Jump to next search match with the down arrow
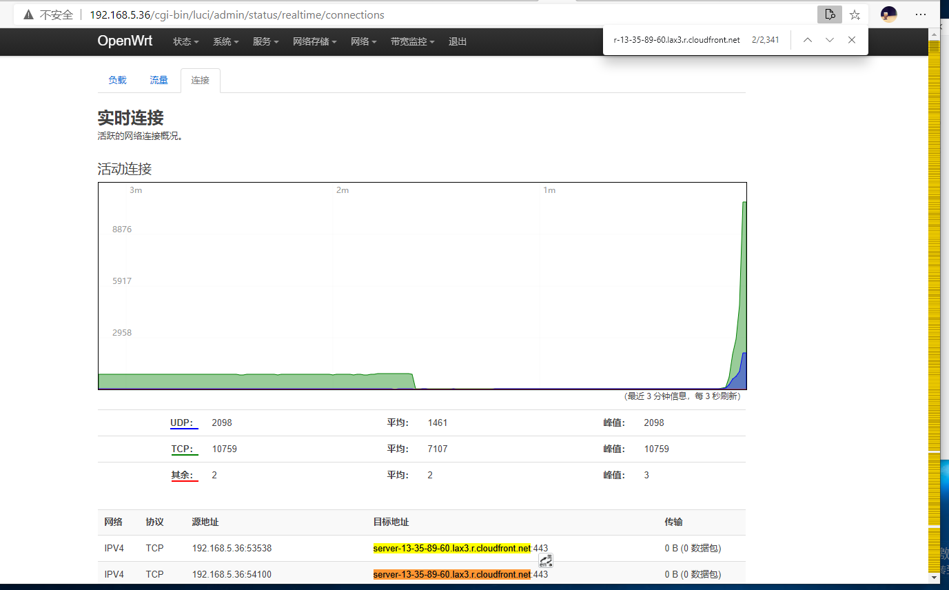 click(x=830, y=40)
